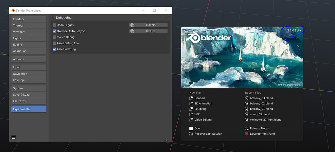Click the Blender splash screen artwork
The width and height of the screenshot is (335, 152).
pos(242,57)
